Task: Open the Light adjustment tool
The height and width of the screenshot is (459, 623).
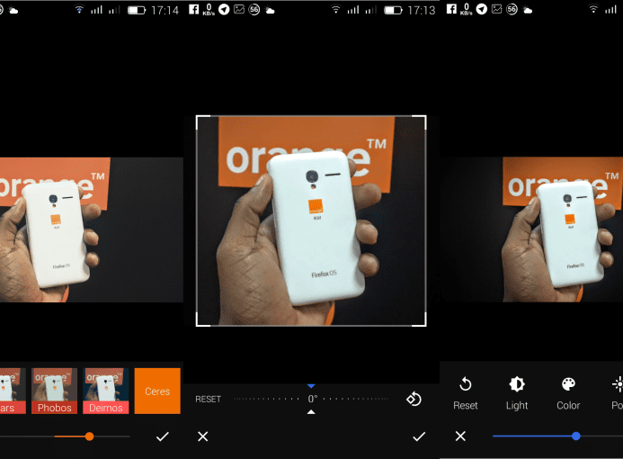Action: click(x=517, y=393)
